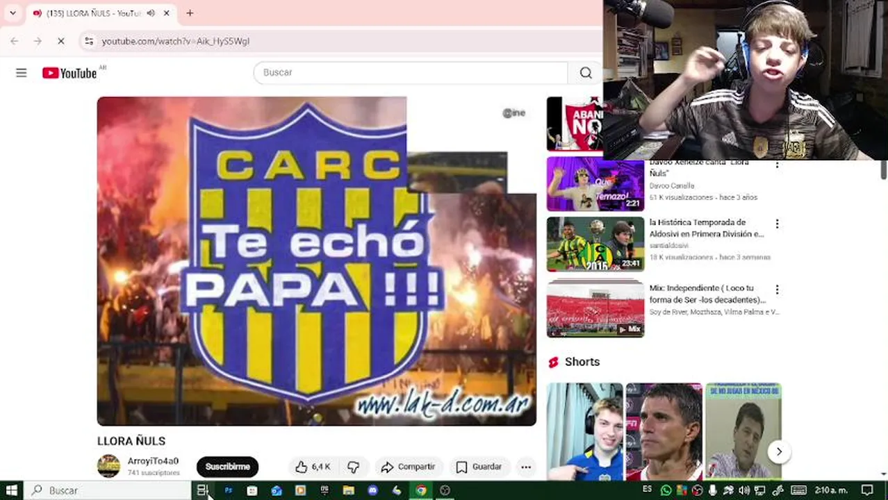Screen dimensions: 888x500
Task: Go to the YouTube home logo
Action: pos(69,73)
